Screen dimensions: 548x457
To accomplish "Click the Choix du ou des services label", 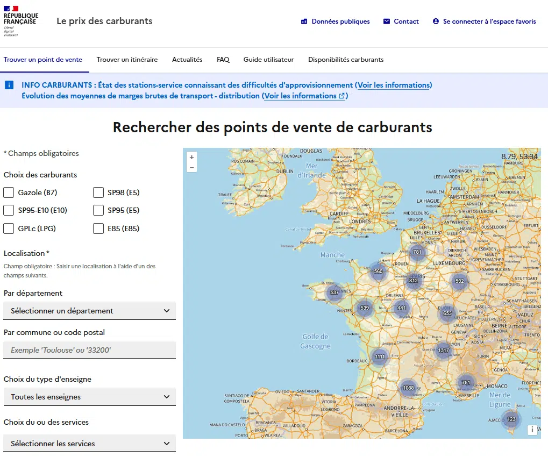I will coord(46,422).
